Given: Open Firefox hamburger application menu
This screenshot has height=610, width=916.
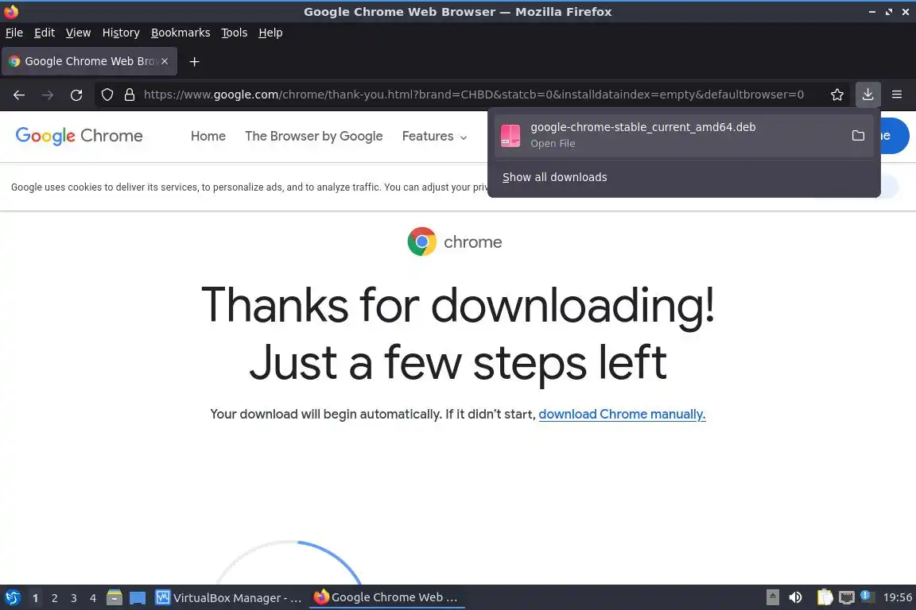Looking at the screenshot, I should point(897,95).
